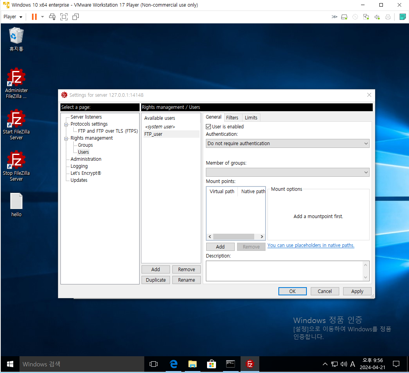This screenshot has height=373, width=409.
Task: Select the Recycle Bin desktop icon
Action: tap(16, 39)
